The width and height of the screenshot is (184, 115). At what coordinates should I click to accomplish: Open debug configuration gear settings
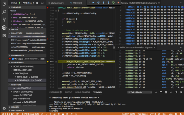pos(37,3)
